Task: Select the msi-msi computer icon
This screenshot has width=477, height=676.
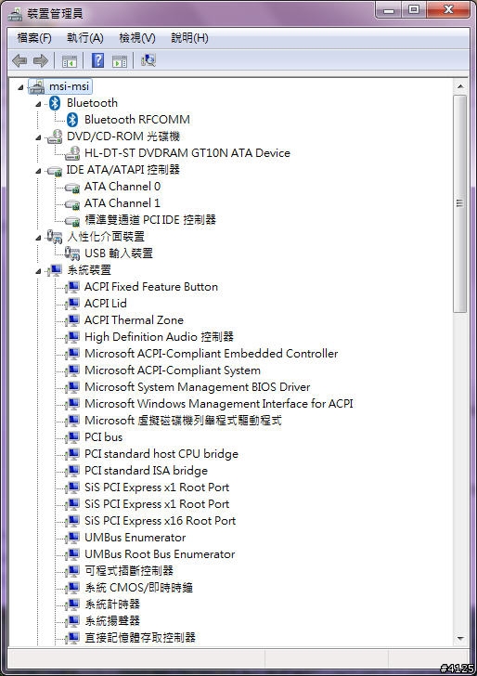Action: 36,86
